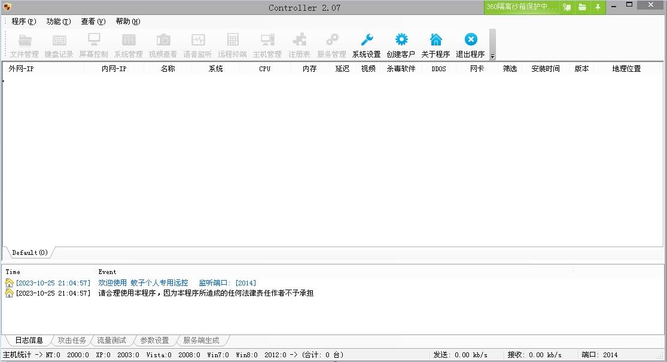Click the 延迟 column header
This screenshot has width=667, height=362.
pos(342,68)
